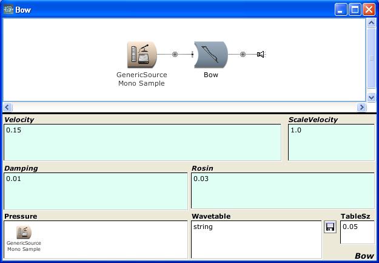379x263 pixels.
Task: Click the TableSz field showing 0.05
Action: click(x=357, y=232)
